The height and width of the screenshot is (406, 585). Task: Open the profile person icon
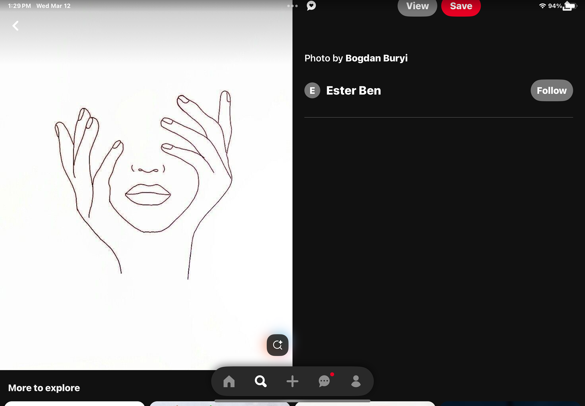(x=356, y=381)
